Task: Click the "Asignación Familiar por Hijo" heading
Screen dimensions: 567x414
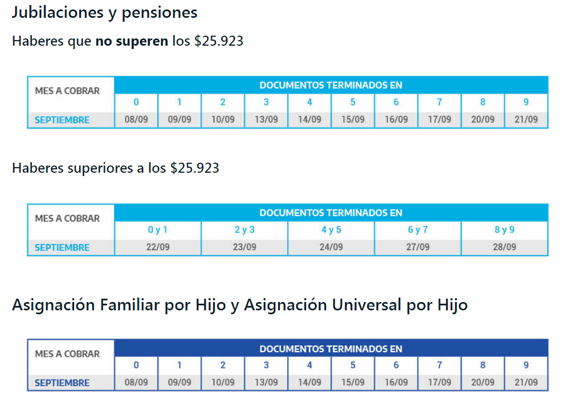Action: click(239, 305)
